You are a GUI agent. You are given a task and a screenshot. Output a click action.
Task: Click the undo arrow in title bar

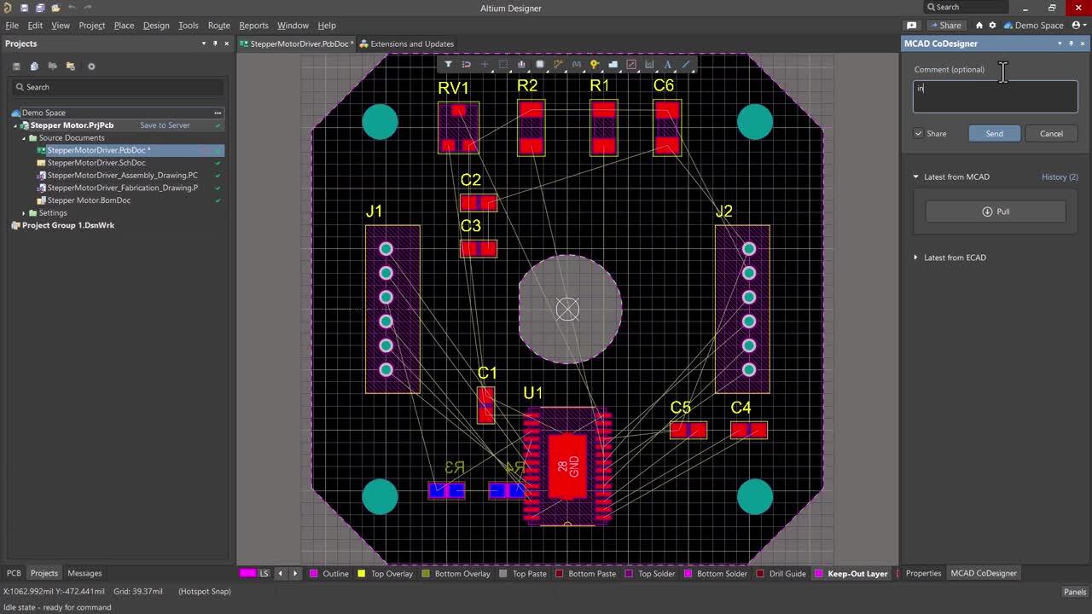tap(72, 8)
